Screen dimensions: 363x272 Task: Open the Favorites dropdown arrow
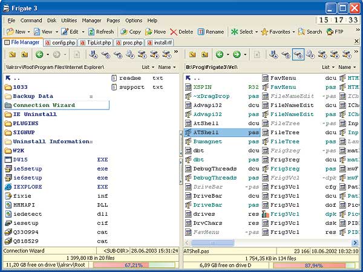[293, 32]
